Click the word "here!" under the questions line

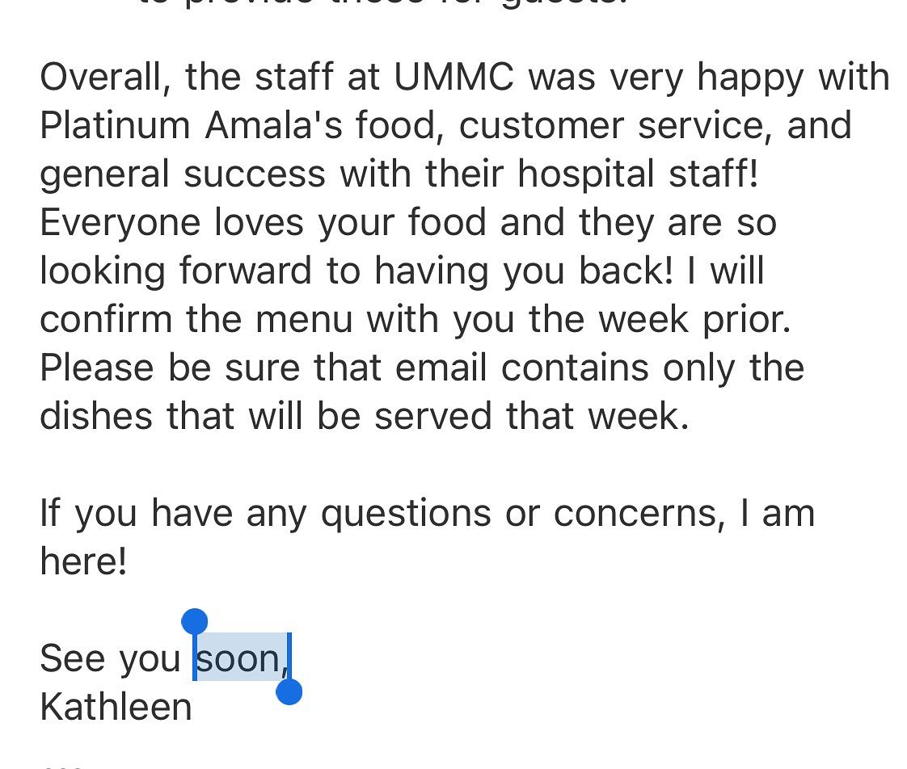83,561
